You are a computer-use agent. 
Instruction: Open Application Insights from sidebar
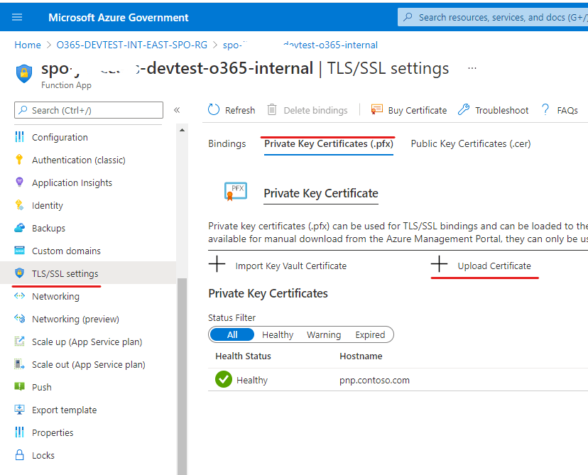coord(72,182)
